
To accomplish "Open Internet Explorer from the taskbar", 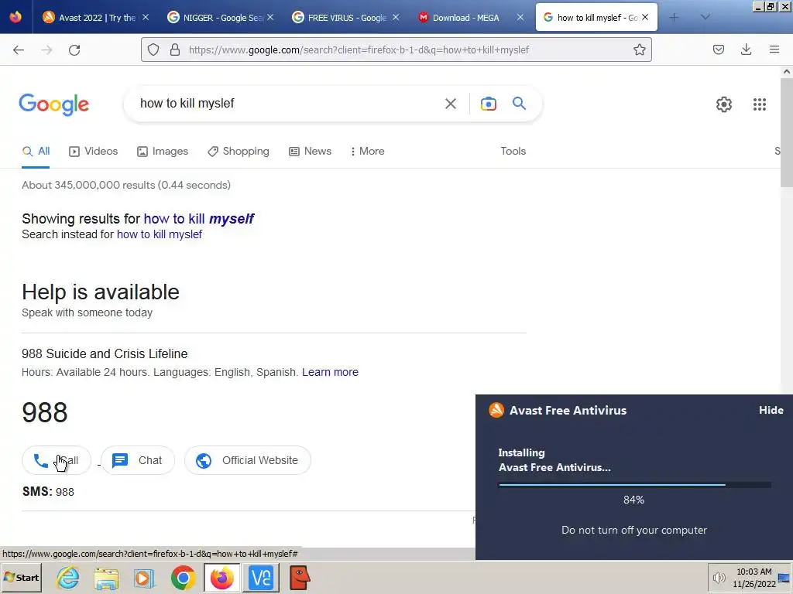I will point(68,577).
